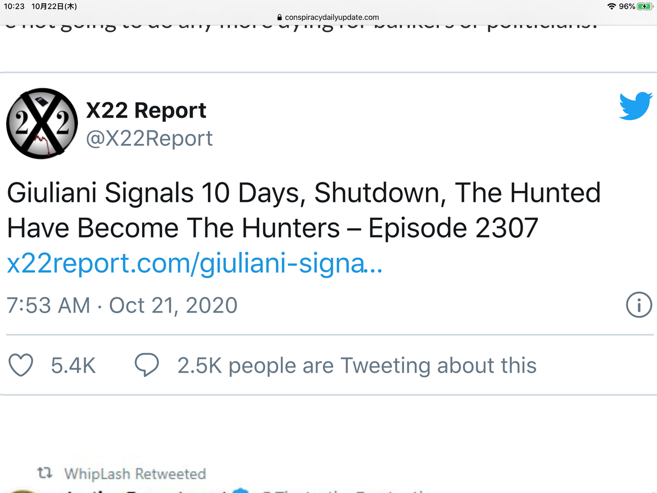Tap the battery charging icon

(x=644, y=7)
